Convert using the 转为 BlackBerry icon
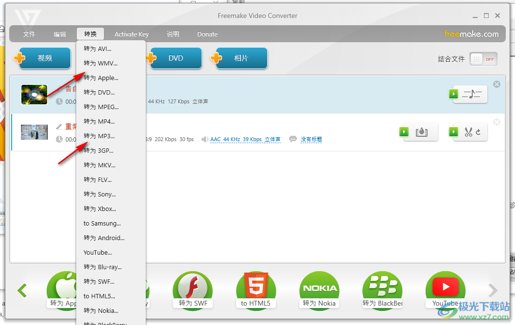Image resolution: width=515 pixels, height=325 pixels. [x=382, y=291]
